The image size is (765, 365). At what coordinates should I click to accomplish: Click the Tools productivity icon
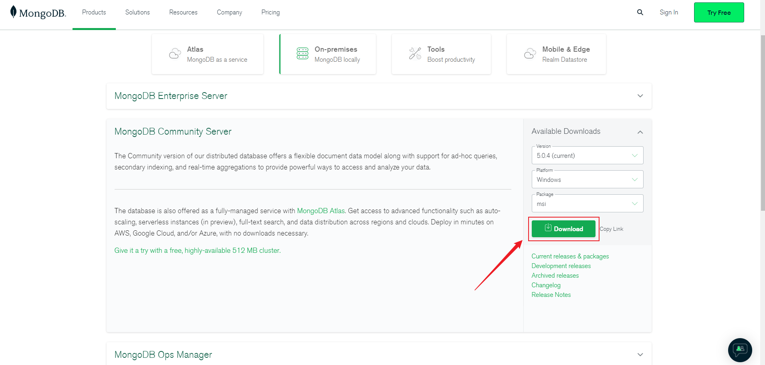tap(415, 53)
